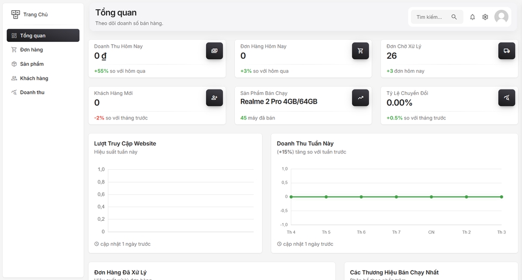The image size is (522, 280).
Task: Click the Trang Chủ title text
Action: (35, 15)
